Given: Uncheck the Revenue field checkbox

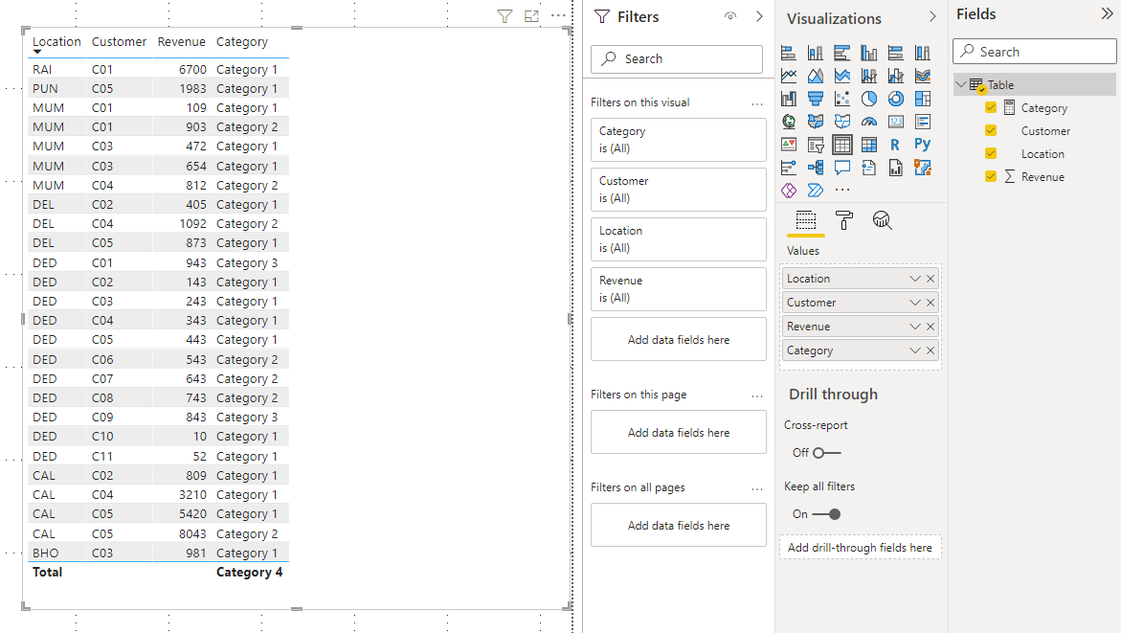Looking at the screenshot, I should coord(991,176).
